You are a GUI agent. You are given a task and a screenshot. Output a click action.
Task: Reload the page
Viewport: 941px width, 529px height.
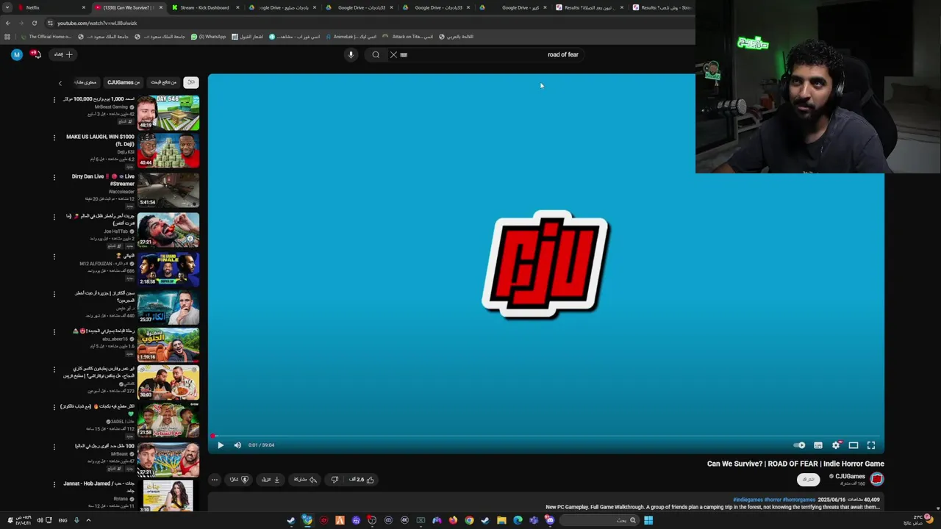point(35,23)
